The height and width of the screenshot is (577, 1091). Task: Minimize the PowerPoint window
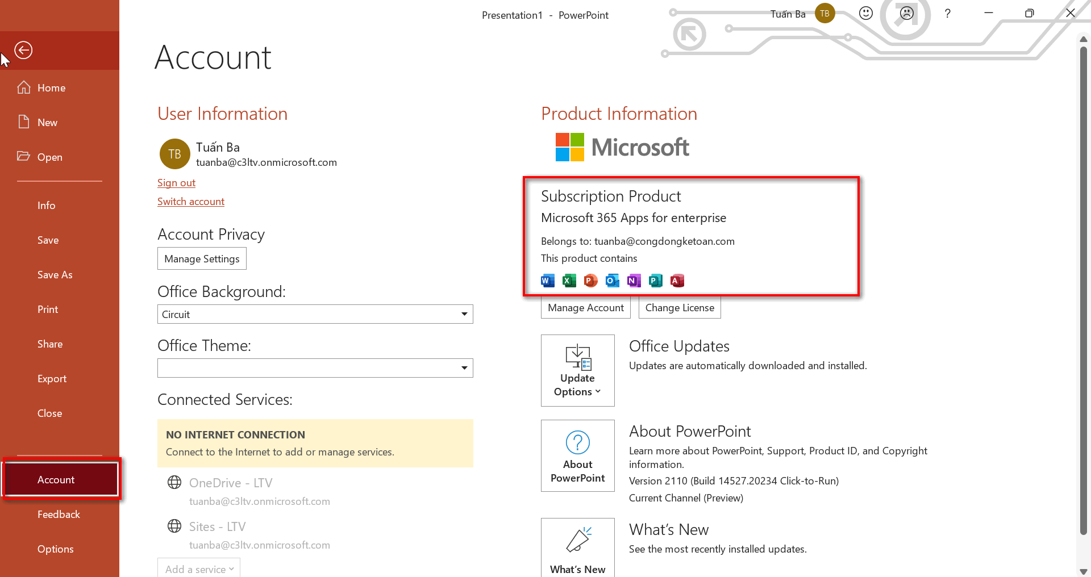coord(989,13)
